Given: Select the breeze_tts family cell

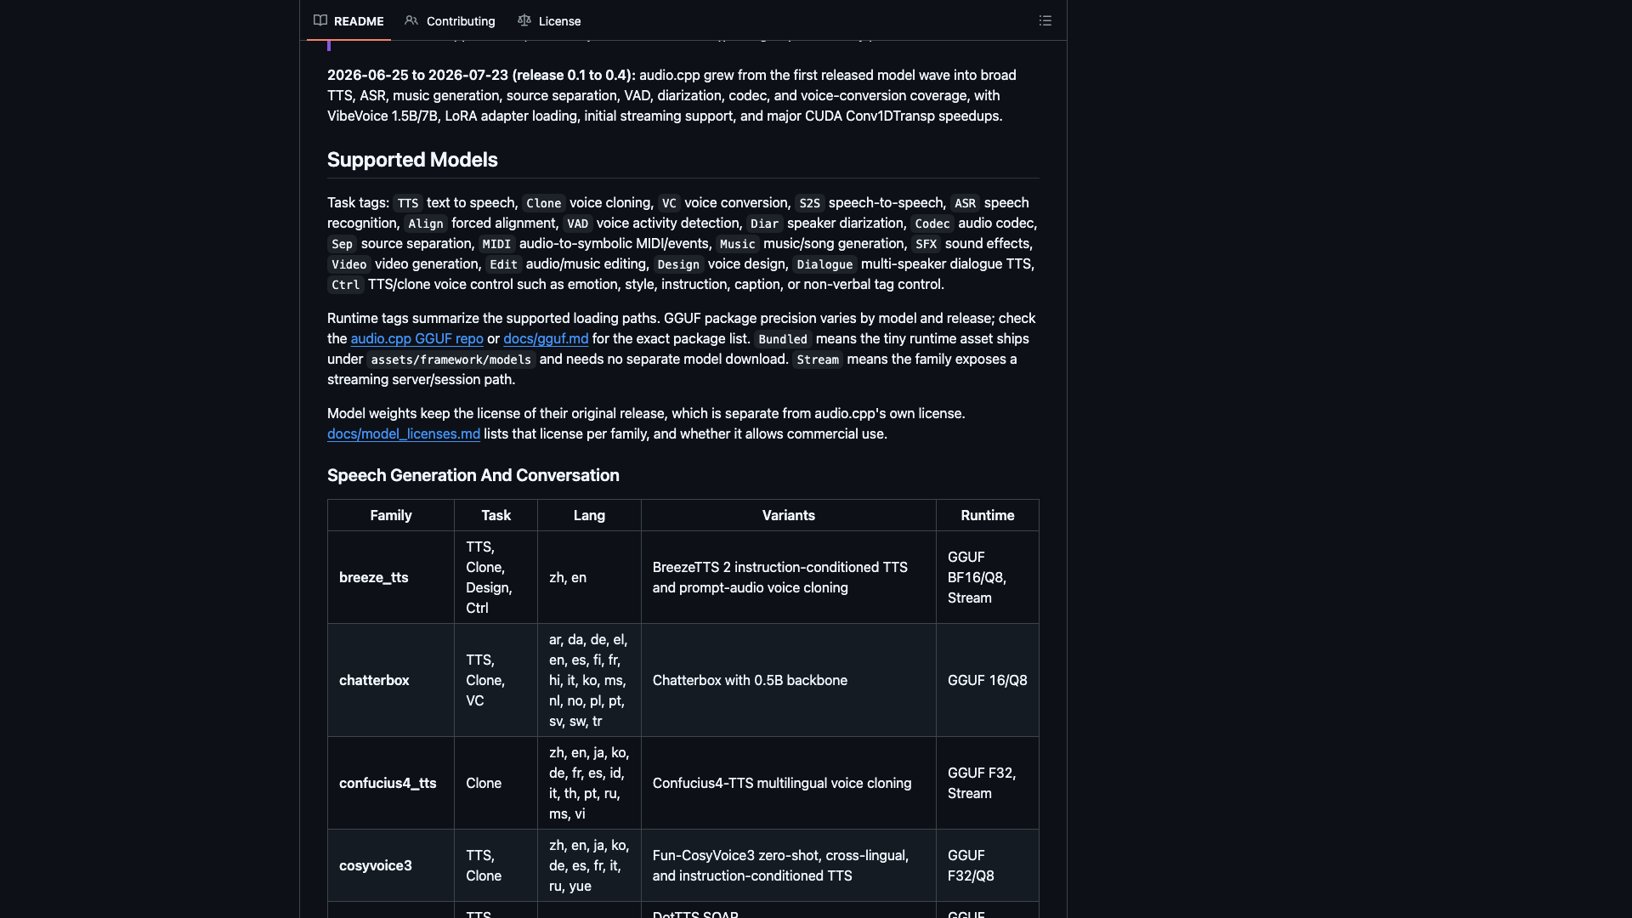Looking at the screenshot, I should 391,577.
